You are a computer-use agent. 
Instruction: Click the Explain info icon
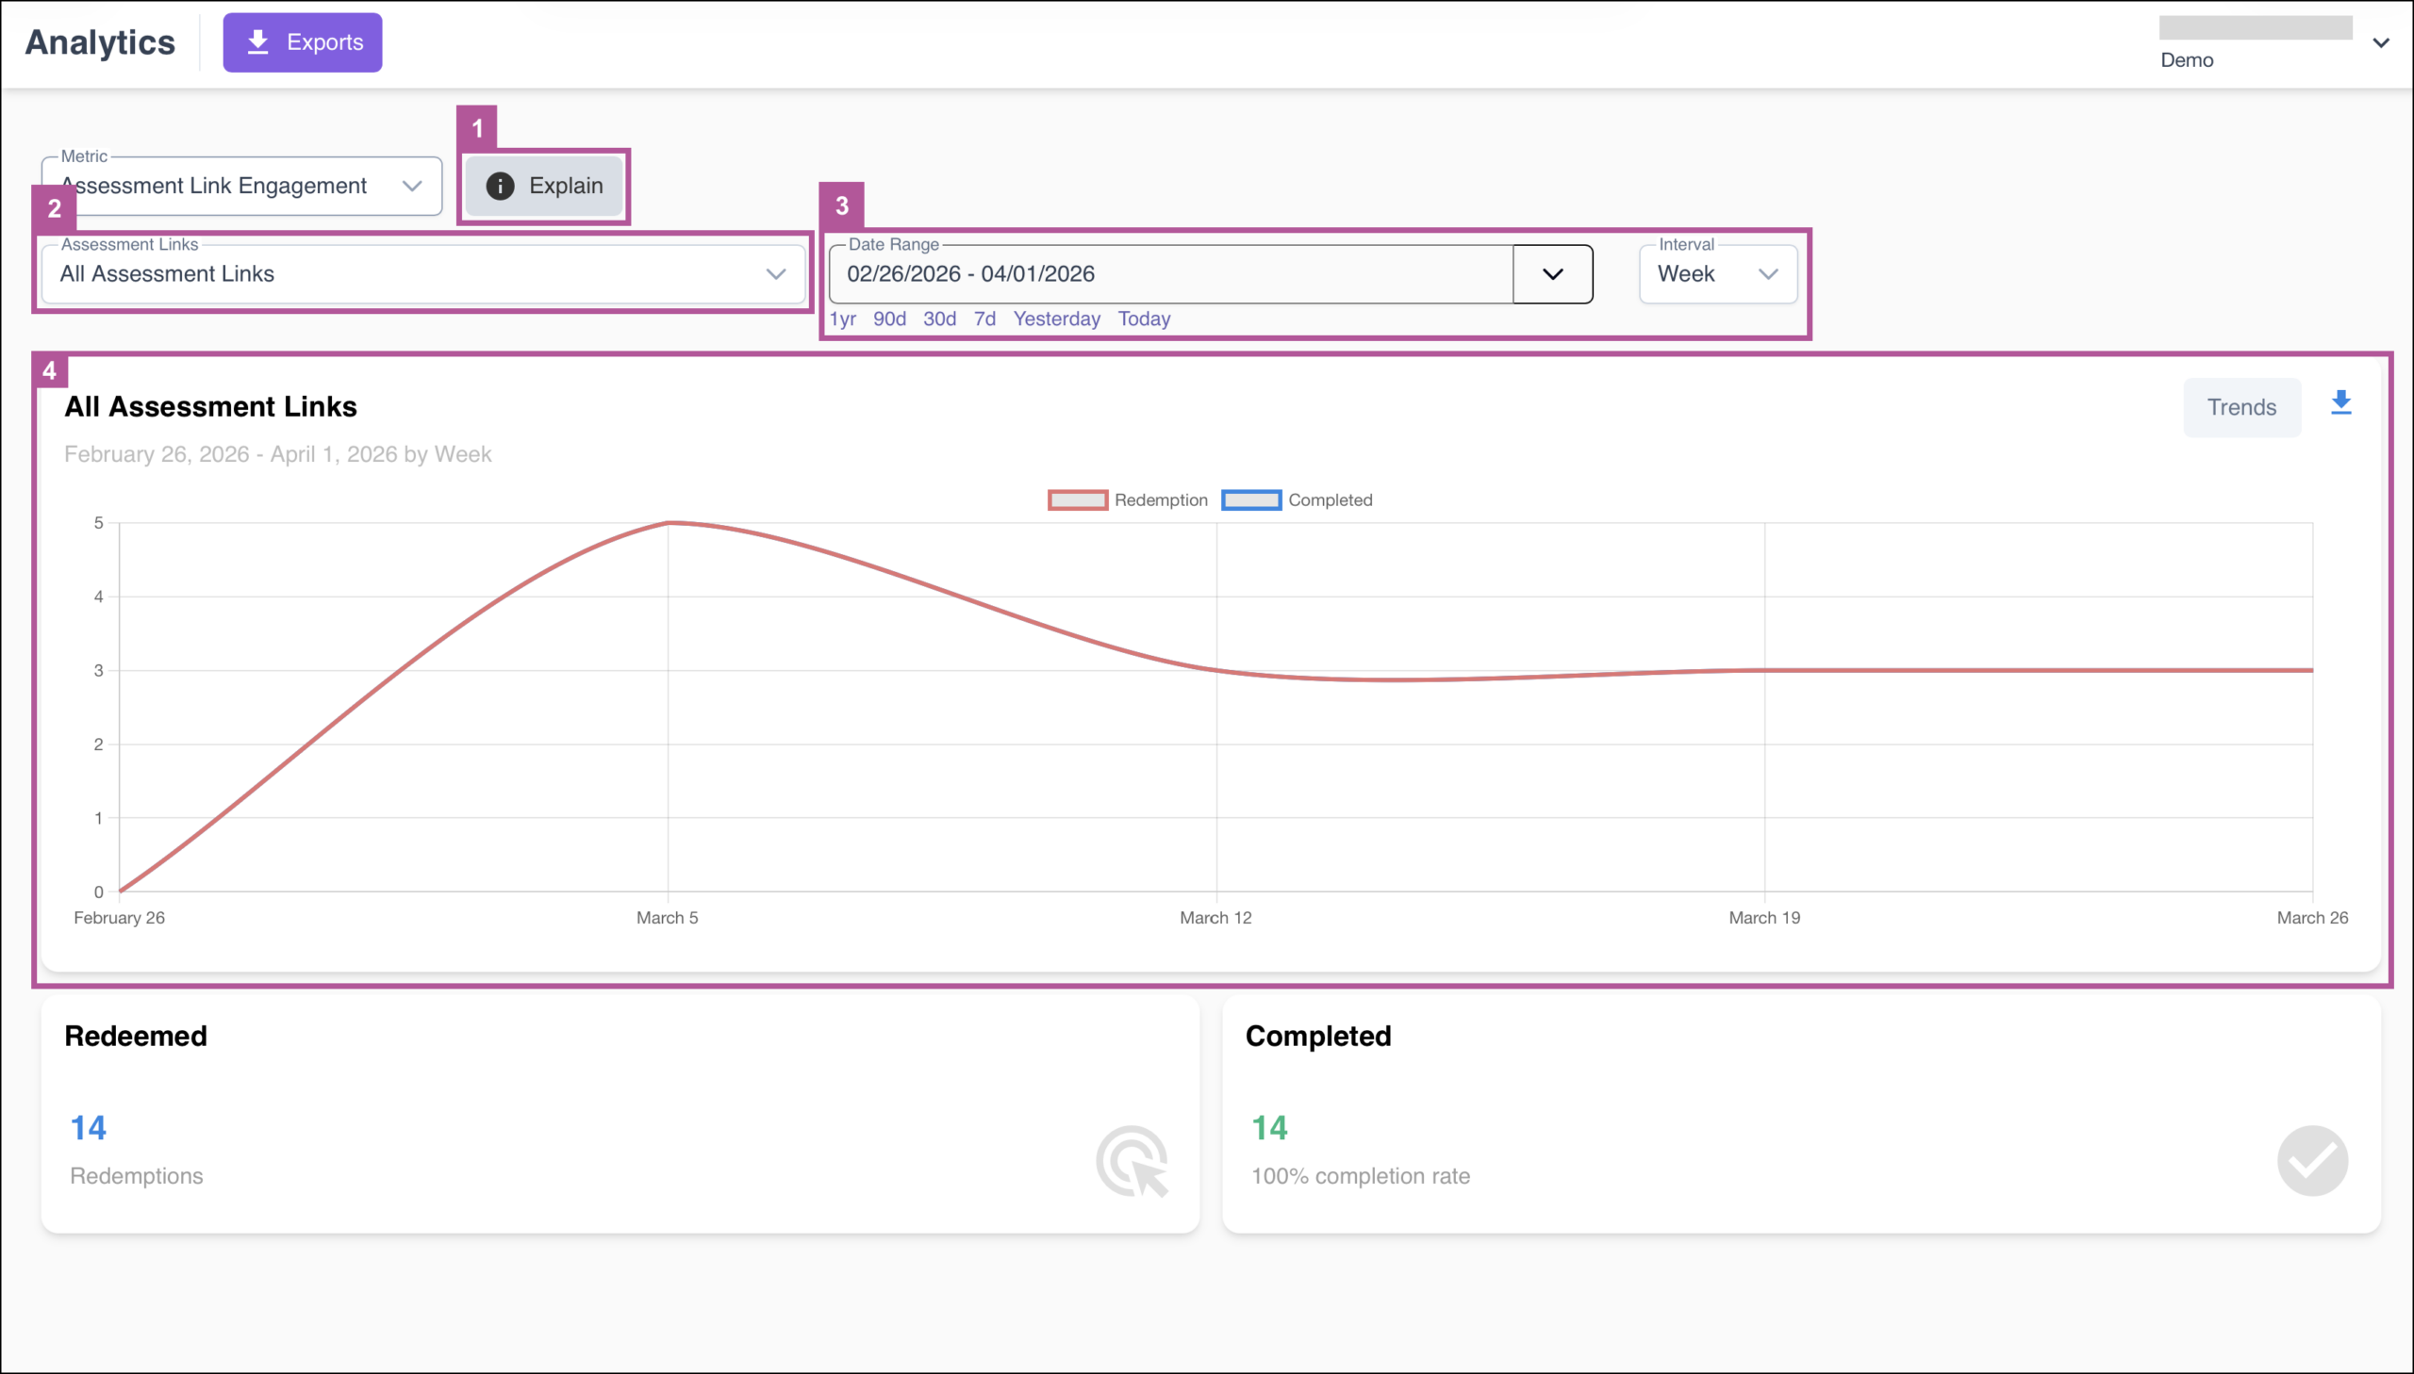[500, 186]
